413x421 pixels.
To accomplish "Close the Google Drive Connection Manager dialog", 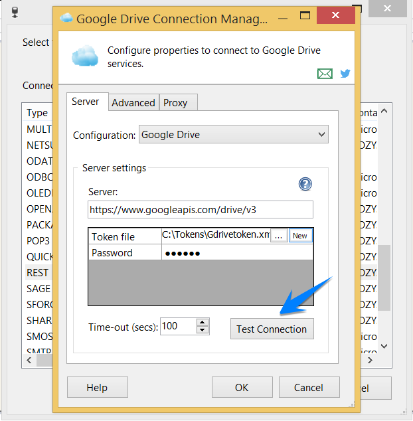I will click(336, 15).
